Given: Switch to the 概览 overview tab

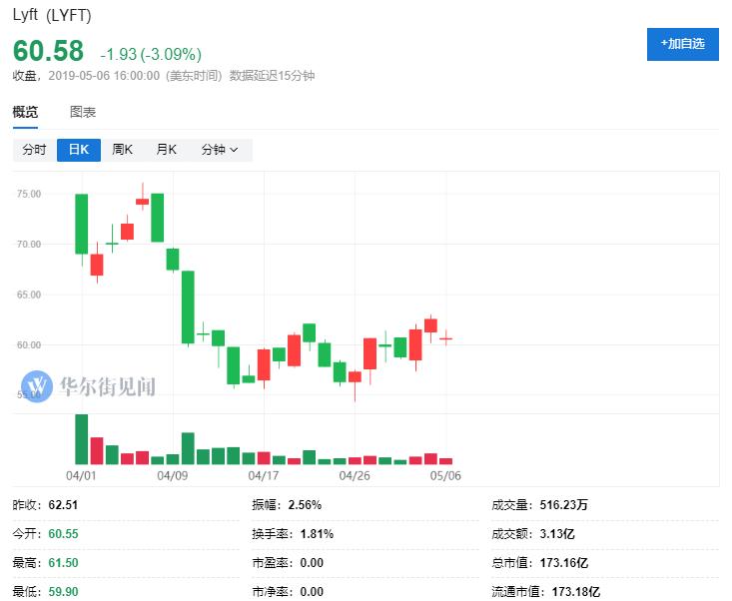Looking at the screenshot, I should (25, 112).
